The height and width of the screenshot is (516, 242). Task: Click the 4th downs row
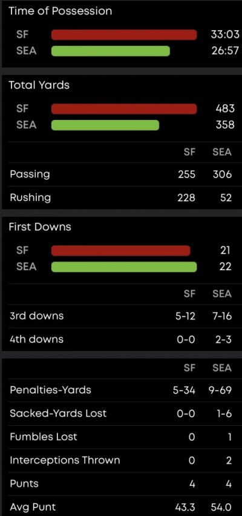(x=120, y=339)
